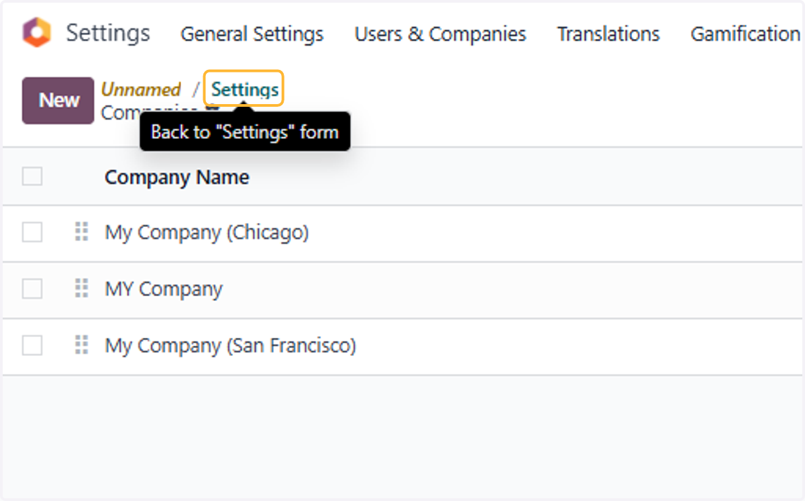
Task: Go back to Settings breadcrumb link
Action: tap(244, 89)
